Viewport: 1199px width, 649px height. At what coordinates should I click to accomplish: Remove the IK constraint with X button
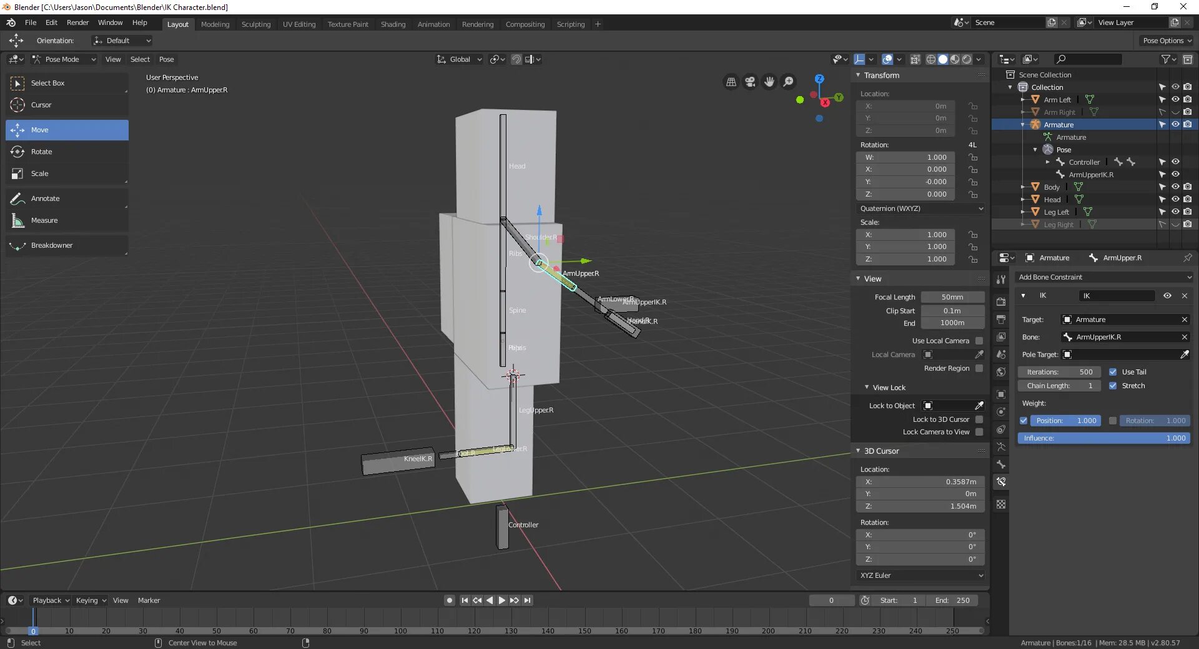coord(1185,296)
